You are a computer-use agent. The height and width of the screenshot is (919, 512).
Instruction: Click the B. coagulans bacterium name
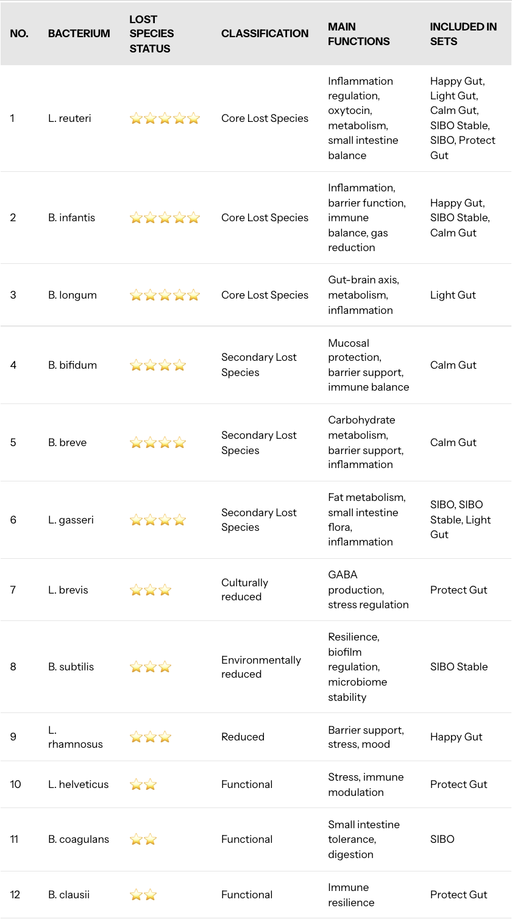[79, 839]
